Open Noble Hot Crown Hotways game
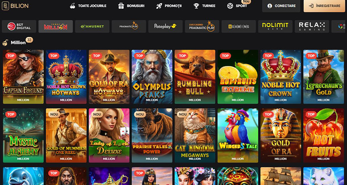Image resolution: width=347 pixels, height=185 pixels. pyautogui.click(x=66, y=76)
